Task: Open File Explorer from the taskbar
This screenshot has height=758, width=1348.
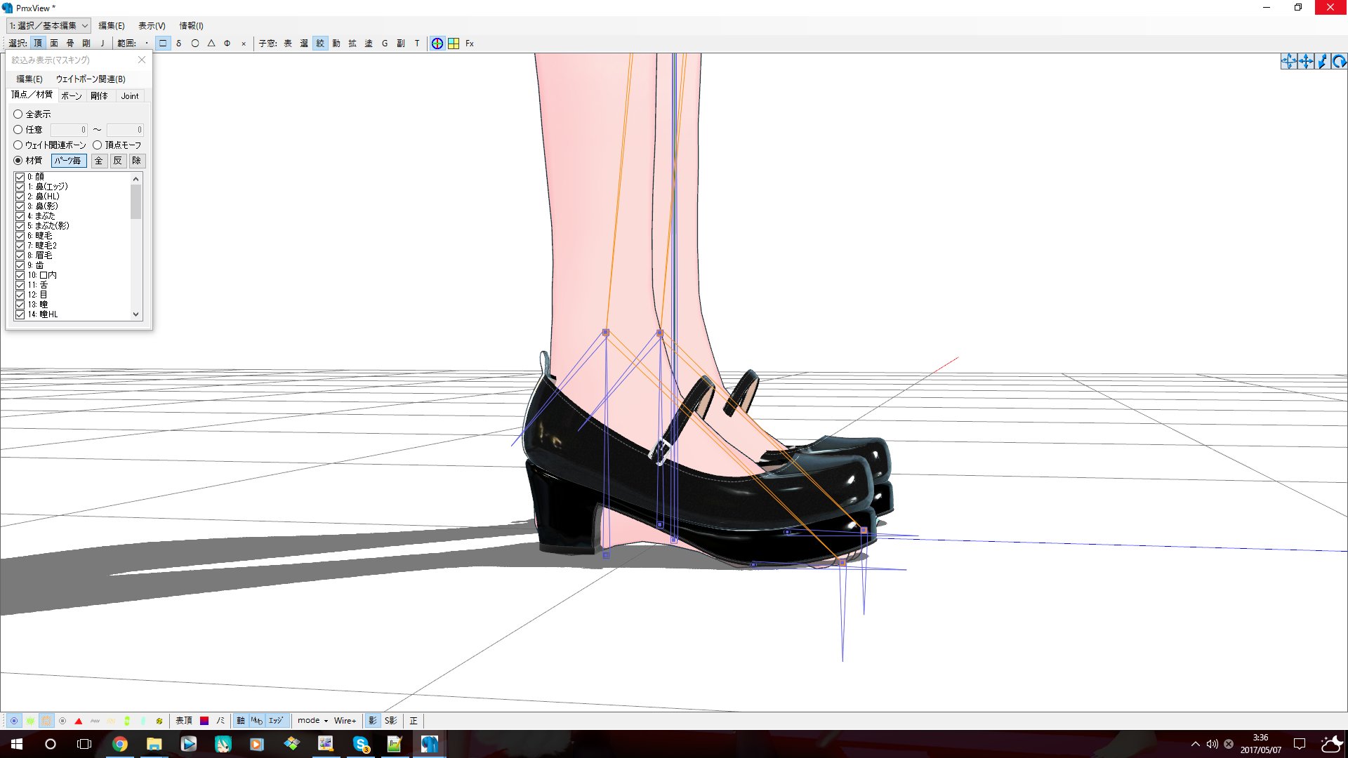Action: point(154,744)
